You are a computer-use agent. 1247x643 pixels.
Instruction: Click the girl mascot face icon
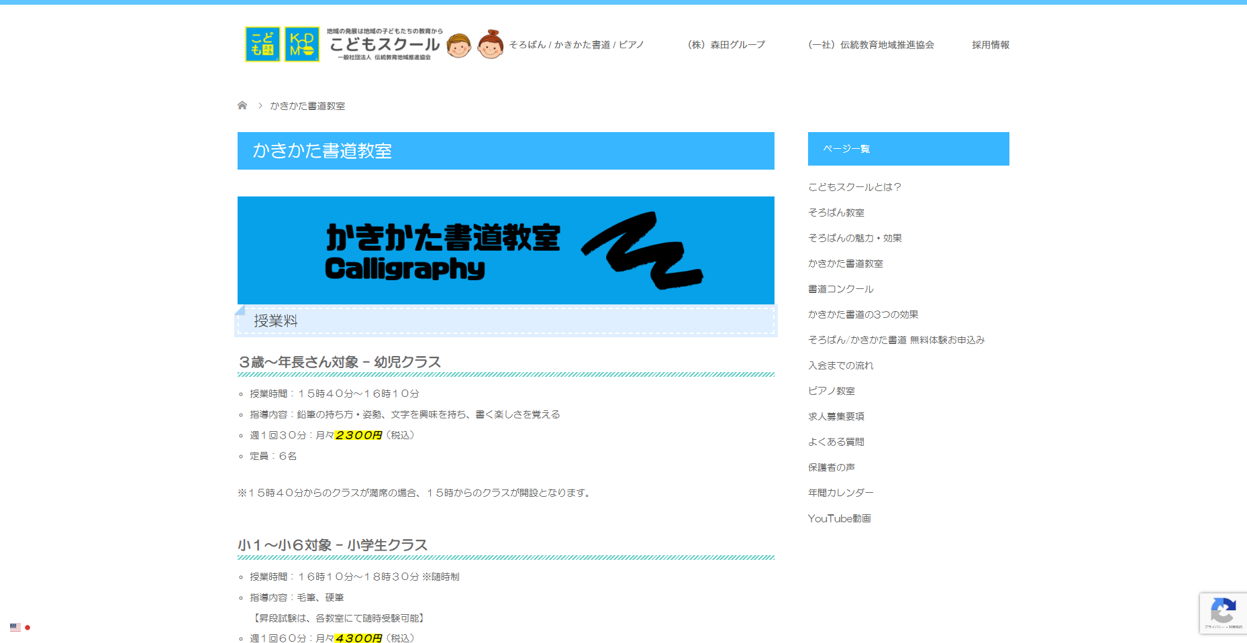tap(492, 46)
